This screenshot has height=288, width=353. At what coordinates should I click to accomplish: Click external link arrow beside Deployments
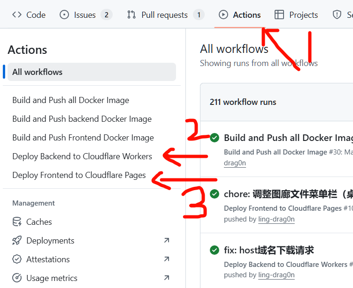pos(166,241)
